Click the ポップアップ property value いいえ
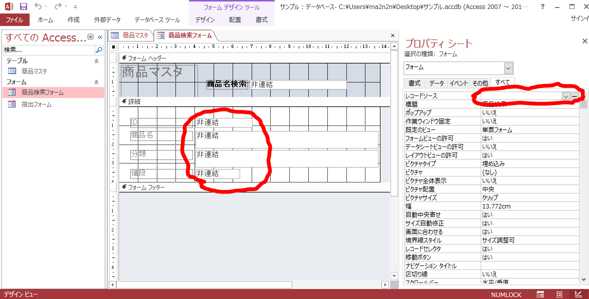The image size is (589, 299). coord(530,113)
